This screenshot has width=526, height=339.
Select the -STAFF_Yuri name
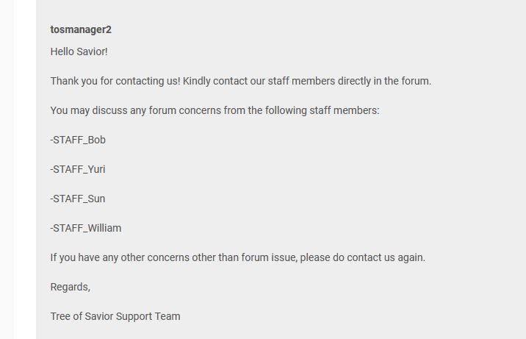[78, 169]
